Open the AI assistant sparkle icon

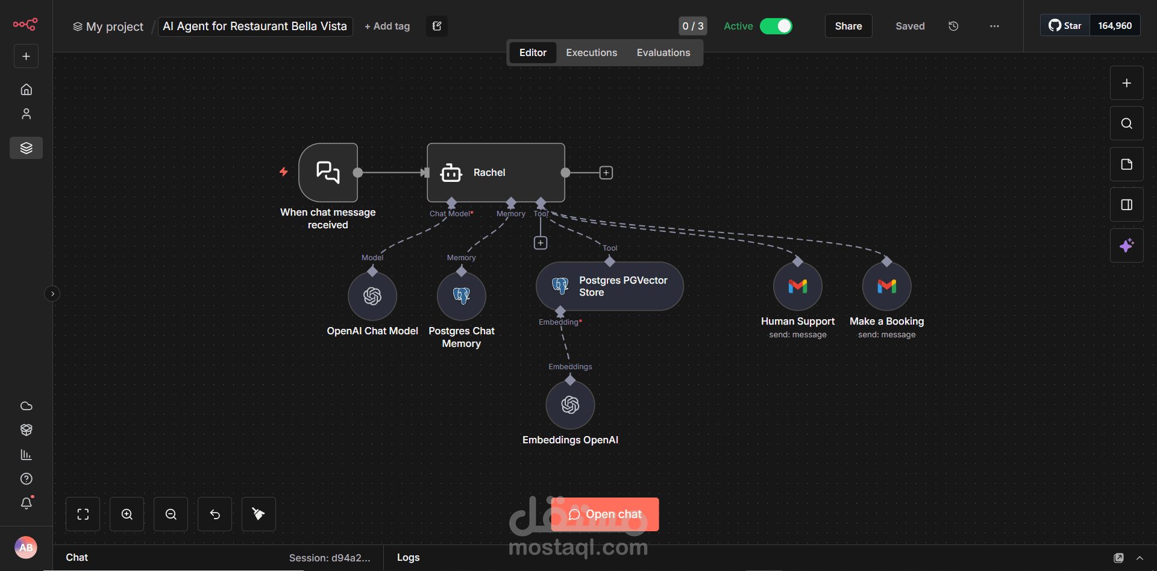(1126, 246)
